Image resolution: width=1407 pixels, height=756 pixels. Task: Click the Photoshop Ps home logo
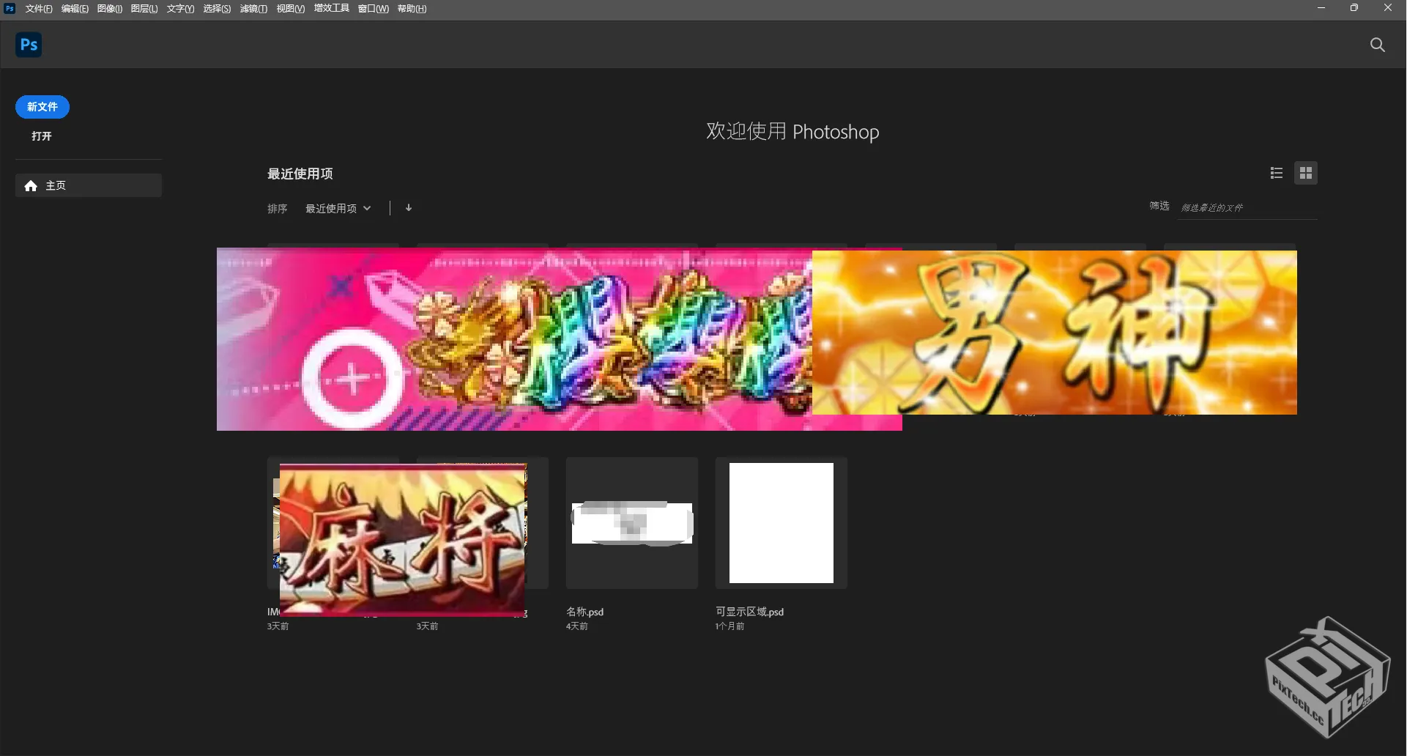tap(29, 45)
